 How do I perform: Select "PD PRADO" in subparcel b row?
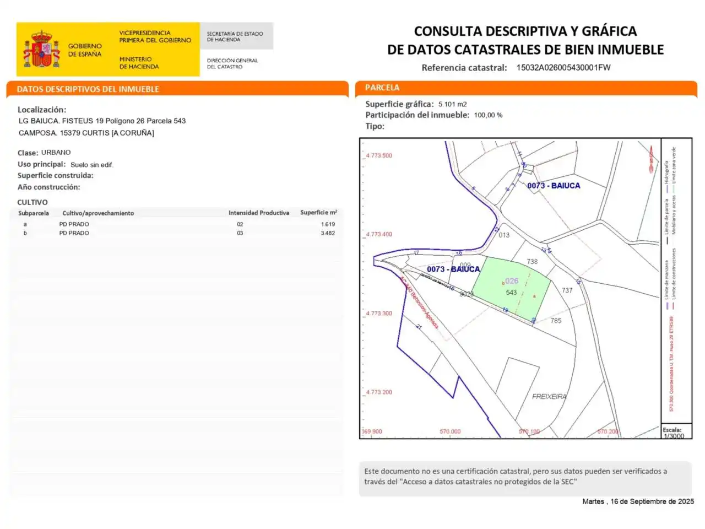(x=74, y=233)
